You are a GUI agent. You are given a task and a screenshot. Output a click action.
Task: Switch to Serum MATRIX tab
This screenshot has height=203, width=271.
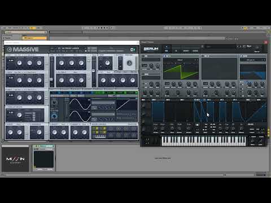[x=186, y=51]
